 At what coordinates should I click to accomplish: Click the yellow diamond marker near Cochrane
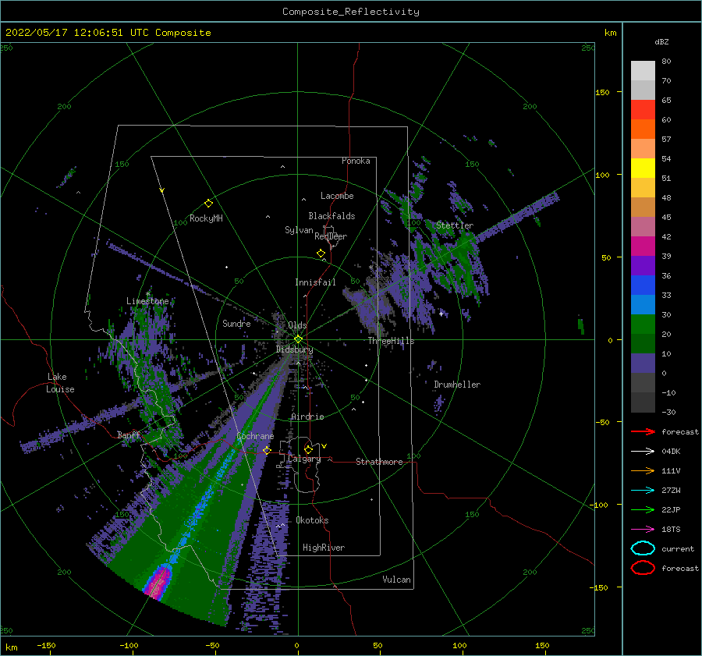point(267,450)
